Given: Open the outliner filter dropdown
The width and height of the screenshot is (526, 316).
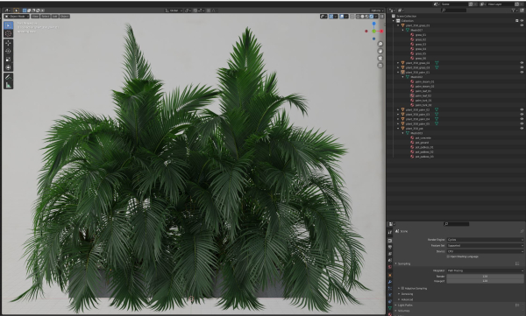Looking at the screenshot, I should tap(515, 11).
